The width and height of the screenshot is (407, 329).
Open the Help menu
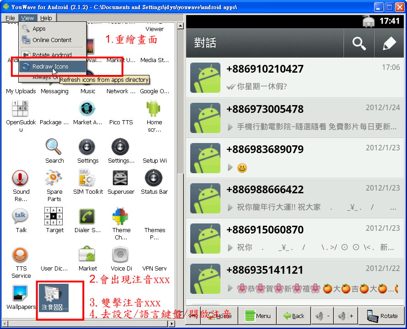tap(46, 18)
